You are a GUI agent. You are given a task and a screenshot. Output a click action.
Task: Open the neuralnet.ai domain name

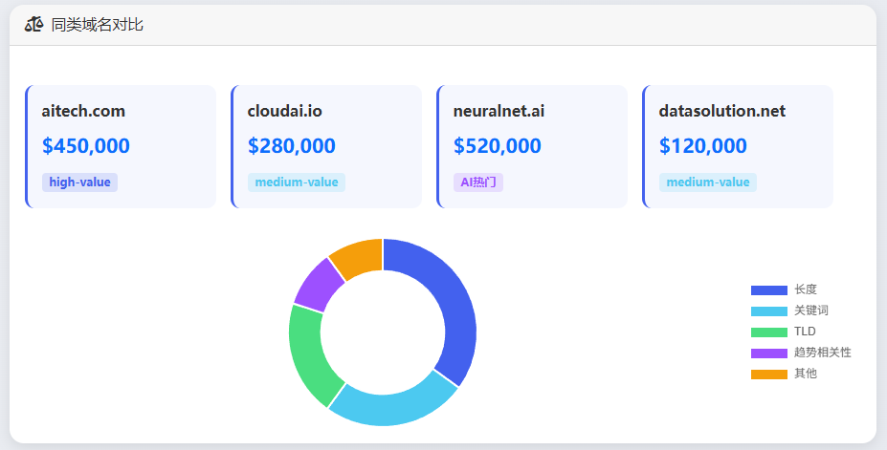tap(499, 111)
